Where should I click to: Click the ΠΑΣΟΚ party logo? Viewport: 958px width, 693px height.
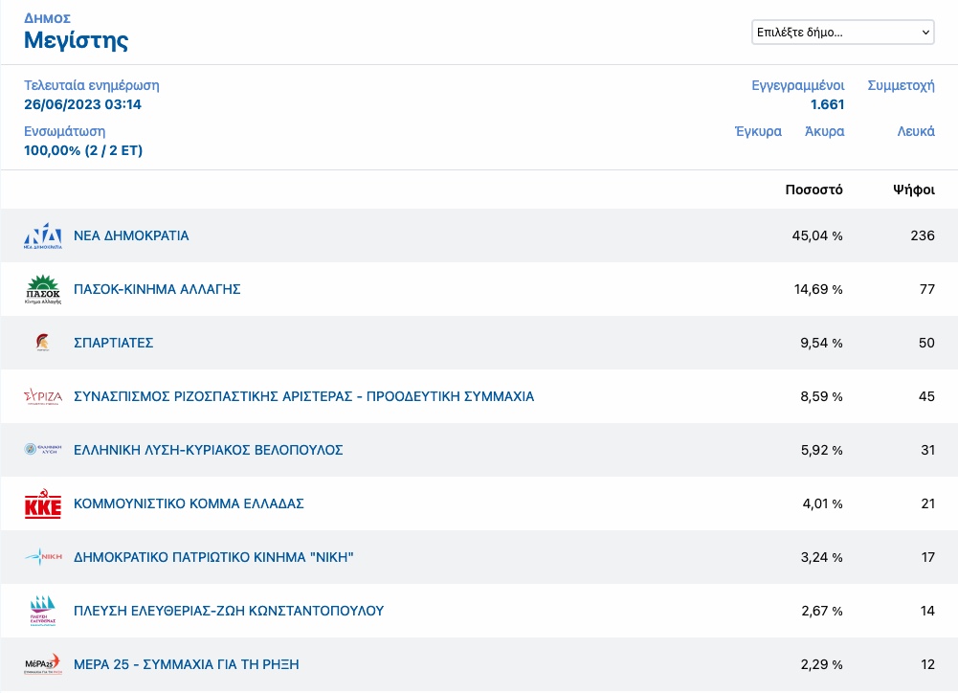pyautogui.click(x=43, y=290)
